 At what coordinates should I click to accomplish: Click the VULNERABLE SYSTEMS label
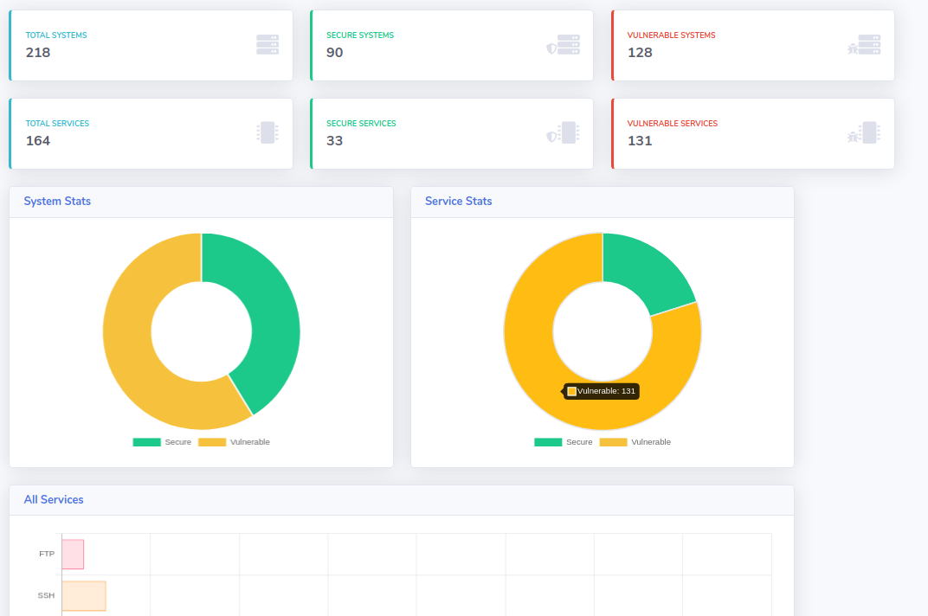(671, 35)
